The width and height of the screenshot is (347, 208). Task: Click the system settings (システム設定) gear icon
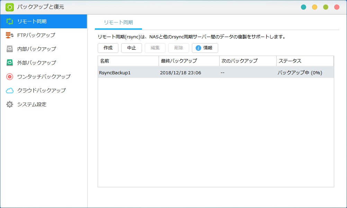click(x=10, y=104)
